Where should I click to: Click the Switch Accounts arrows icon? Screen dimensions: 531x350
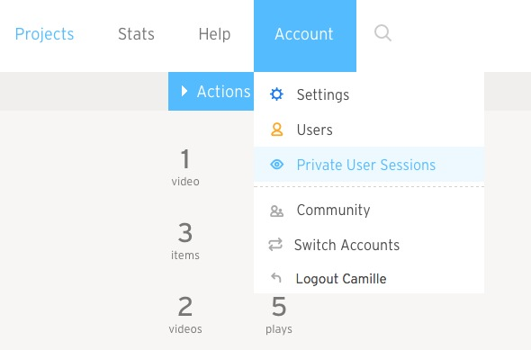(275, 245)
